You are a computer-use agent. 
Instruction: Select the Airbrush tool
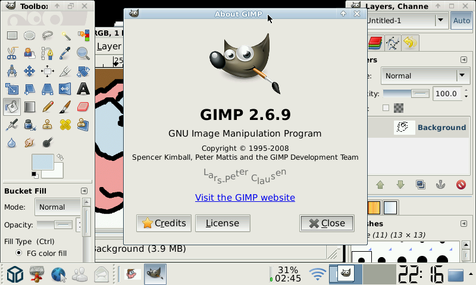12,125
